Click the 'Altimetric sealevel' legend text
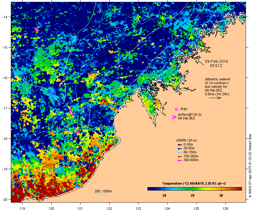 pos(217,79)
